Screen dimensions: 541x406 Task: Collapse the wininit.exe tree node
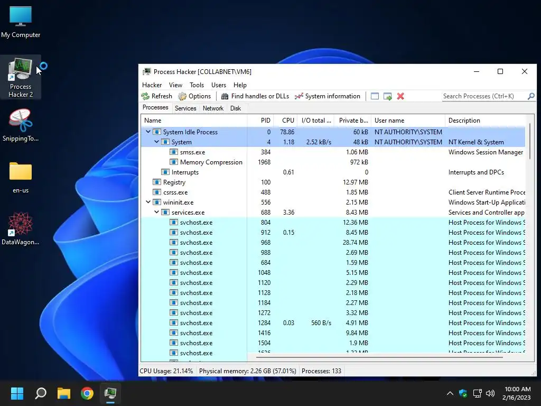(148, 202)
